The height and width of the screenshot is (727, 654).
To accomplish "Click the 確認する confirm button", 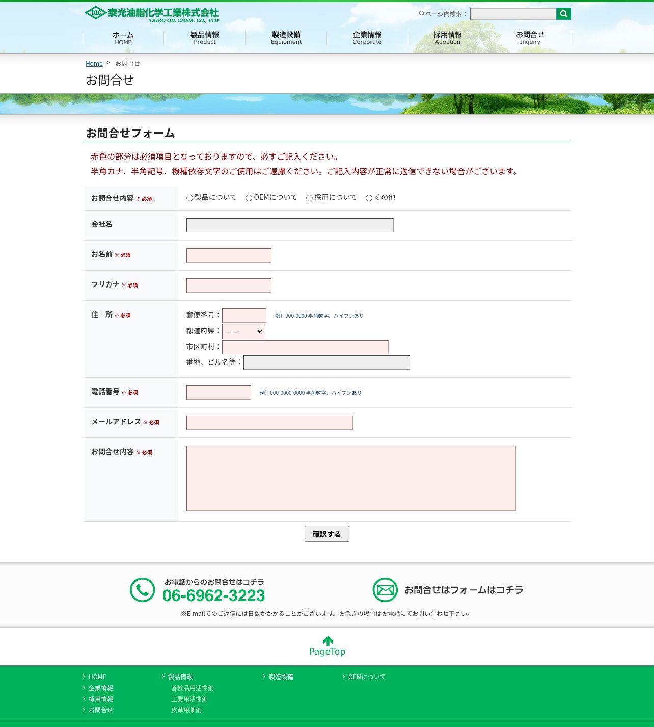I will pos(327,534).
